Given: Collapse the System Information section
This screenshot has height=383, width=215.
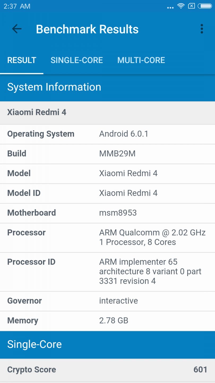Looking at the screenshot, I should pyautogui.click(x=54, y=87).
